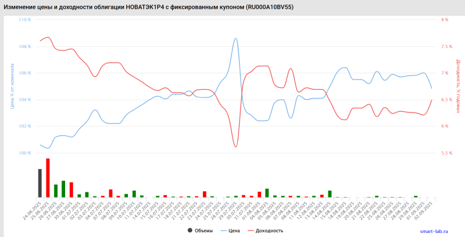Click the red volume bar for 07.07.2025
This screenshot has width=465, height=237.
point(110,194)
